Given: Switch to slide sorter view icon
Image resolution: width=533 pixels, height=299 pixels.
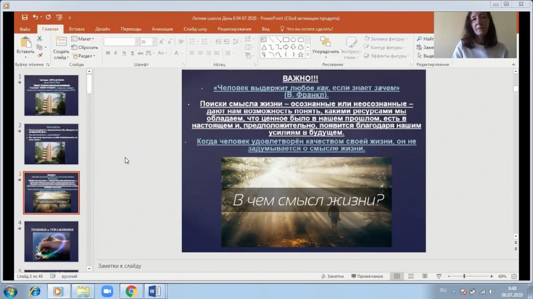Looking at the screenshot, I should (411, 277).
